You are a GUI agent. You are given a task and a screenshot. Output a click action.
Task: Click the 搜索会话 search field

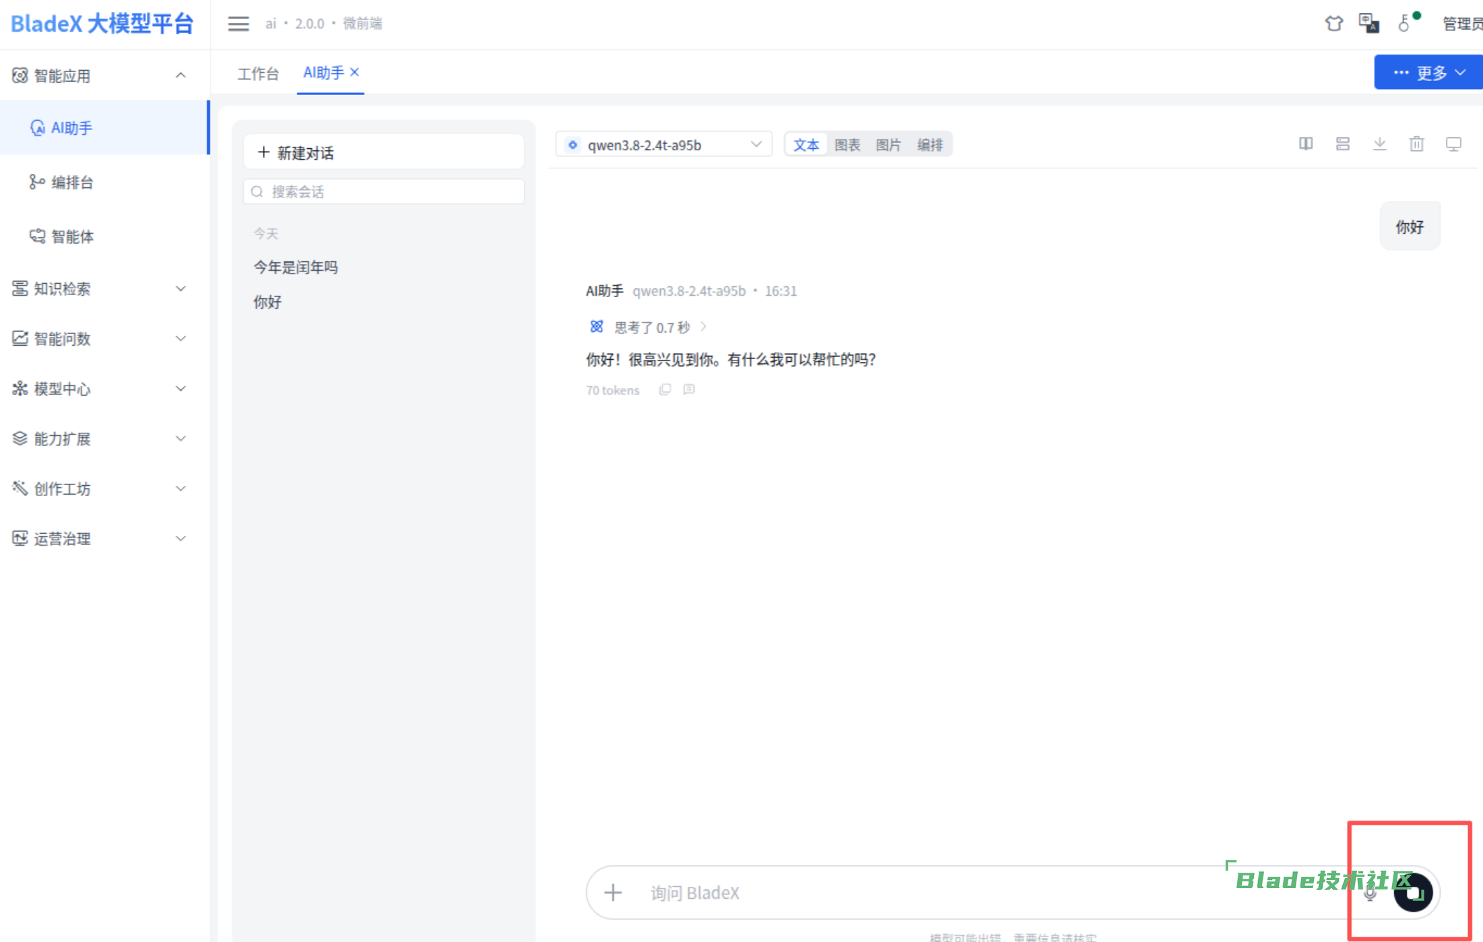click(384, 191)
